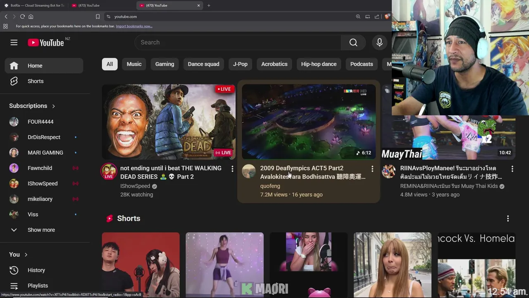Screen dimensions: 529x298
Task: Bookmark this page using the bookmark icon
Action: [x=98, y=17]
